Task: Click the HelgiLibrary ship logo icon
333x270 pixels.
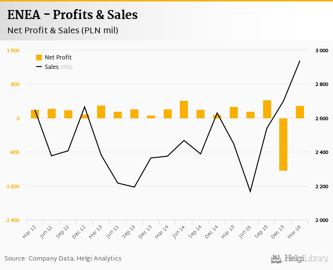Action: pyautogui.click(x=276, y=259)
